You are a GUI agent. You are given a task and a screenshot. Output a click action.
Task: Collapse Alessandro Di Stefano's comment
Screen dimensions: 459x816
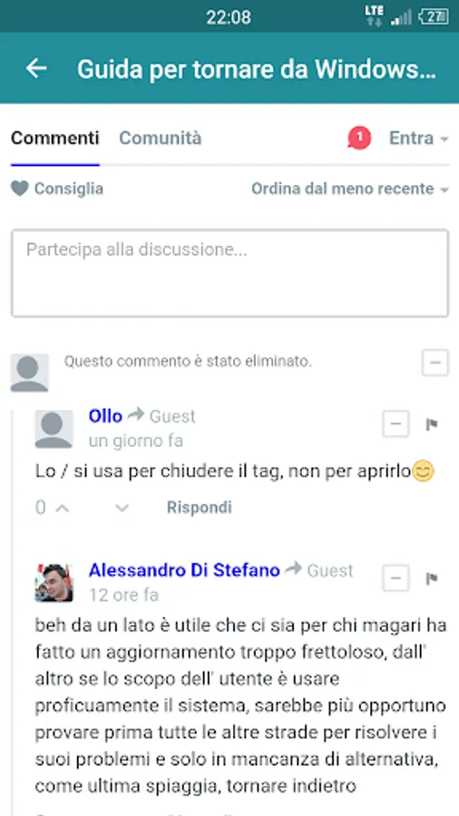(x=396, y=578)
